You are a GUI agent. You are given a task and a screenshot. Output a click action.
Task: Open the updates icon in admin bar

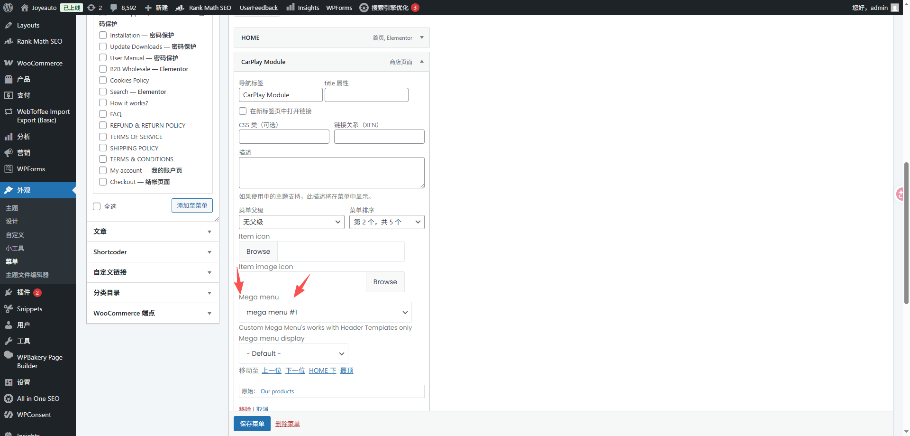point(91,8)
